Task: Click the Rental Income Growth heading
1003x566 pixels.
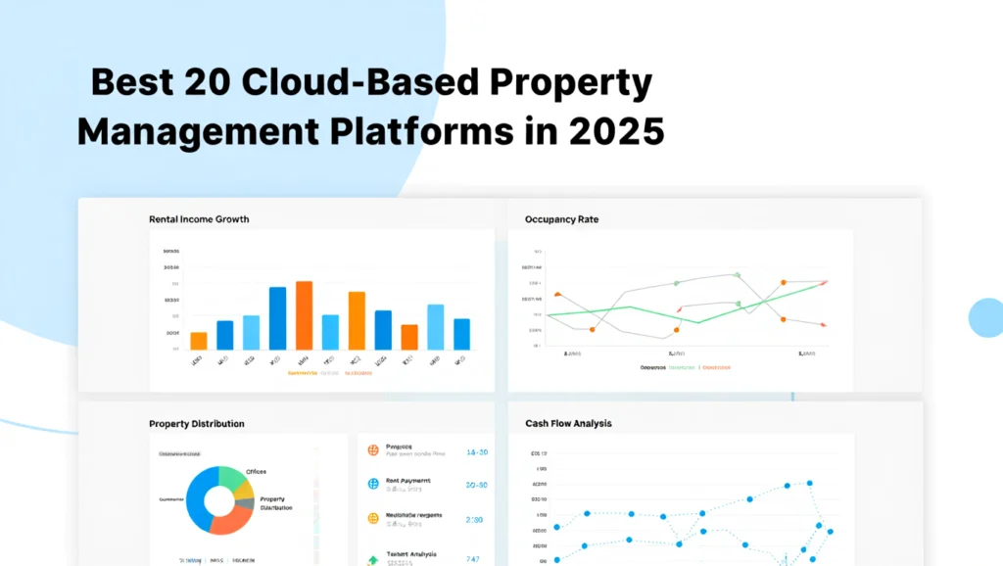Action: 199,219
